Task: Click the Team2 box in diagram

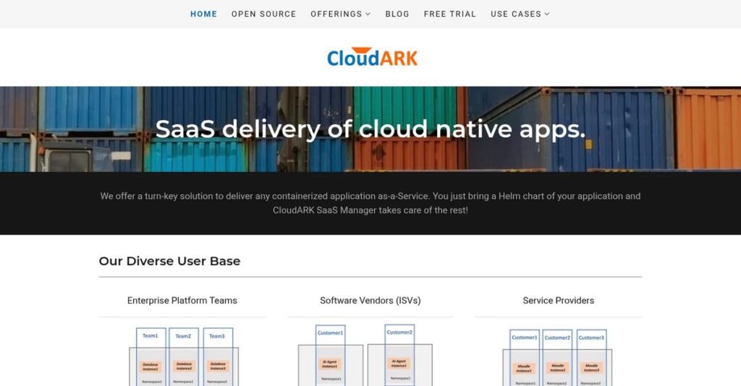Action: [x=183, y=336]
